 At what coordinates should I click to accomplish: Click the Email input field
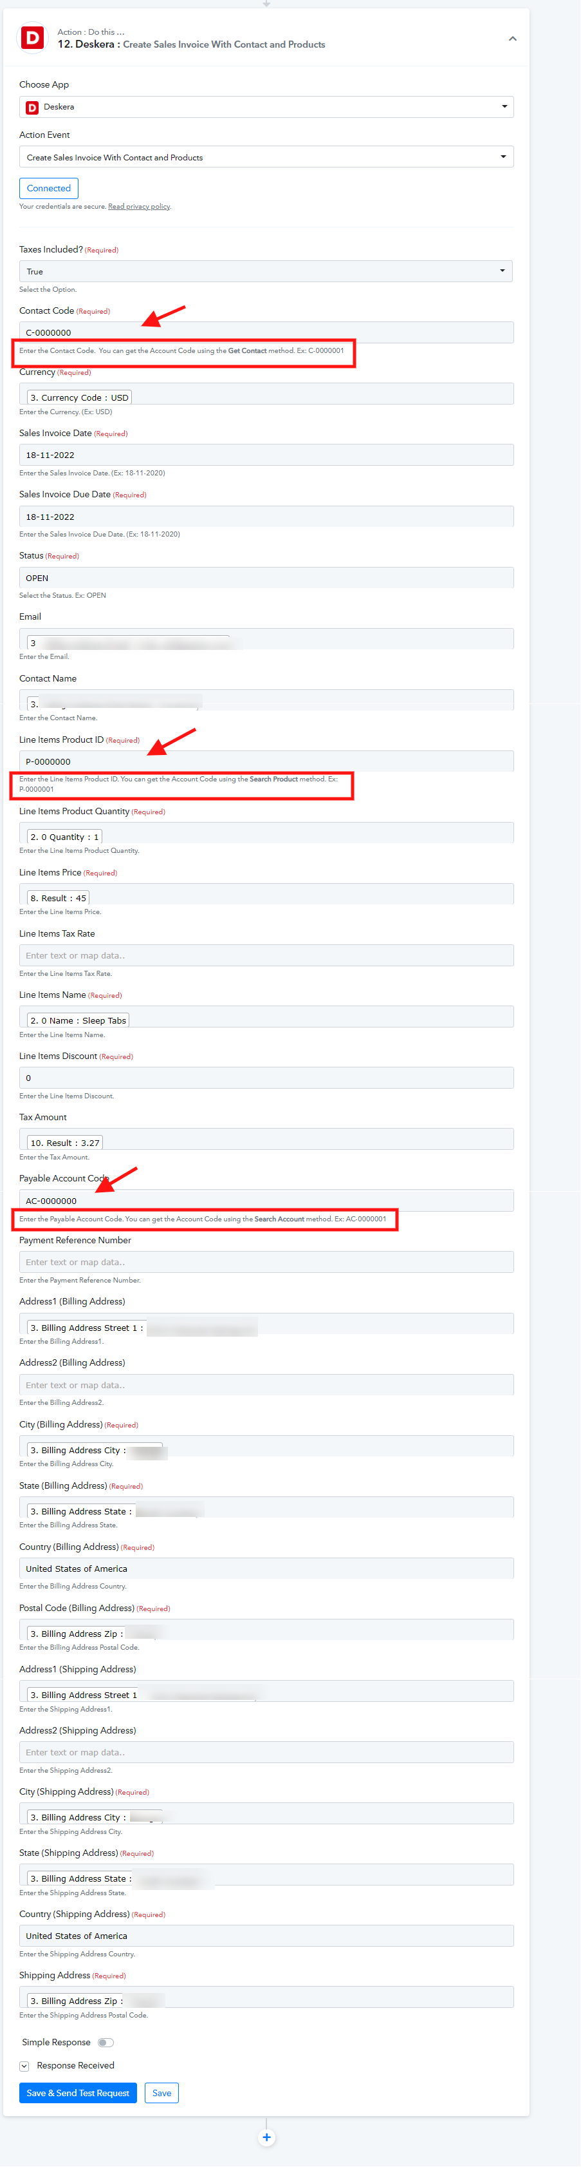(x=266, y=639)
